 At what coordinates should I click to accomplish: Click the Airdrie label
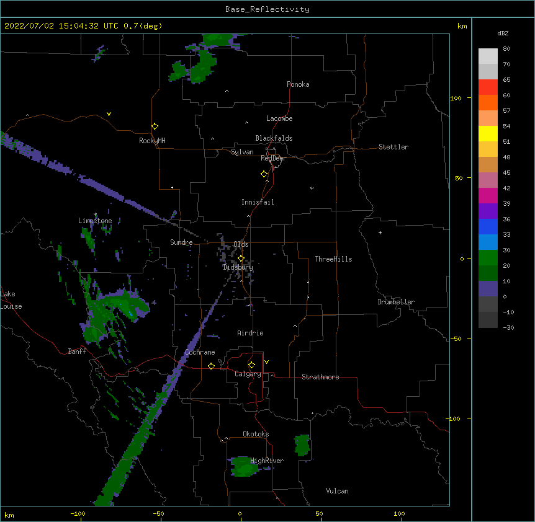[250, 333]
